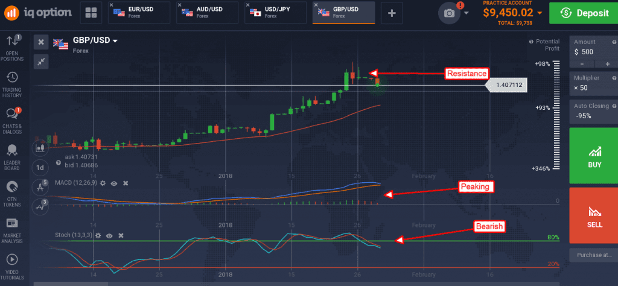Open MACD settings gear
This screenshot has height=286, width=618.
tap(103, 183)
